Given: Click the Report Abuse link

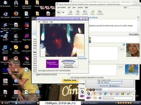Looking at the screenshot, I should 82,58.
